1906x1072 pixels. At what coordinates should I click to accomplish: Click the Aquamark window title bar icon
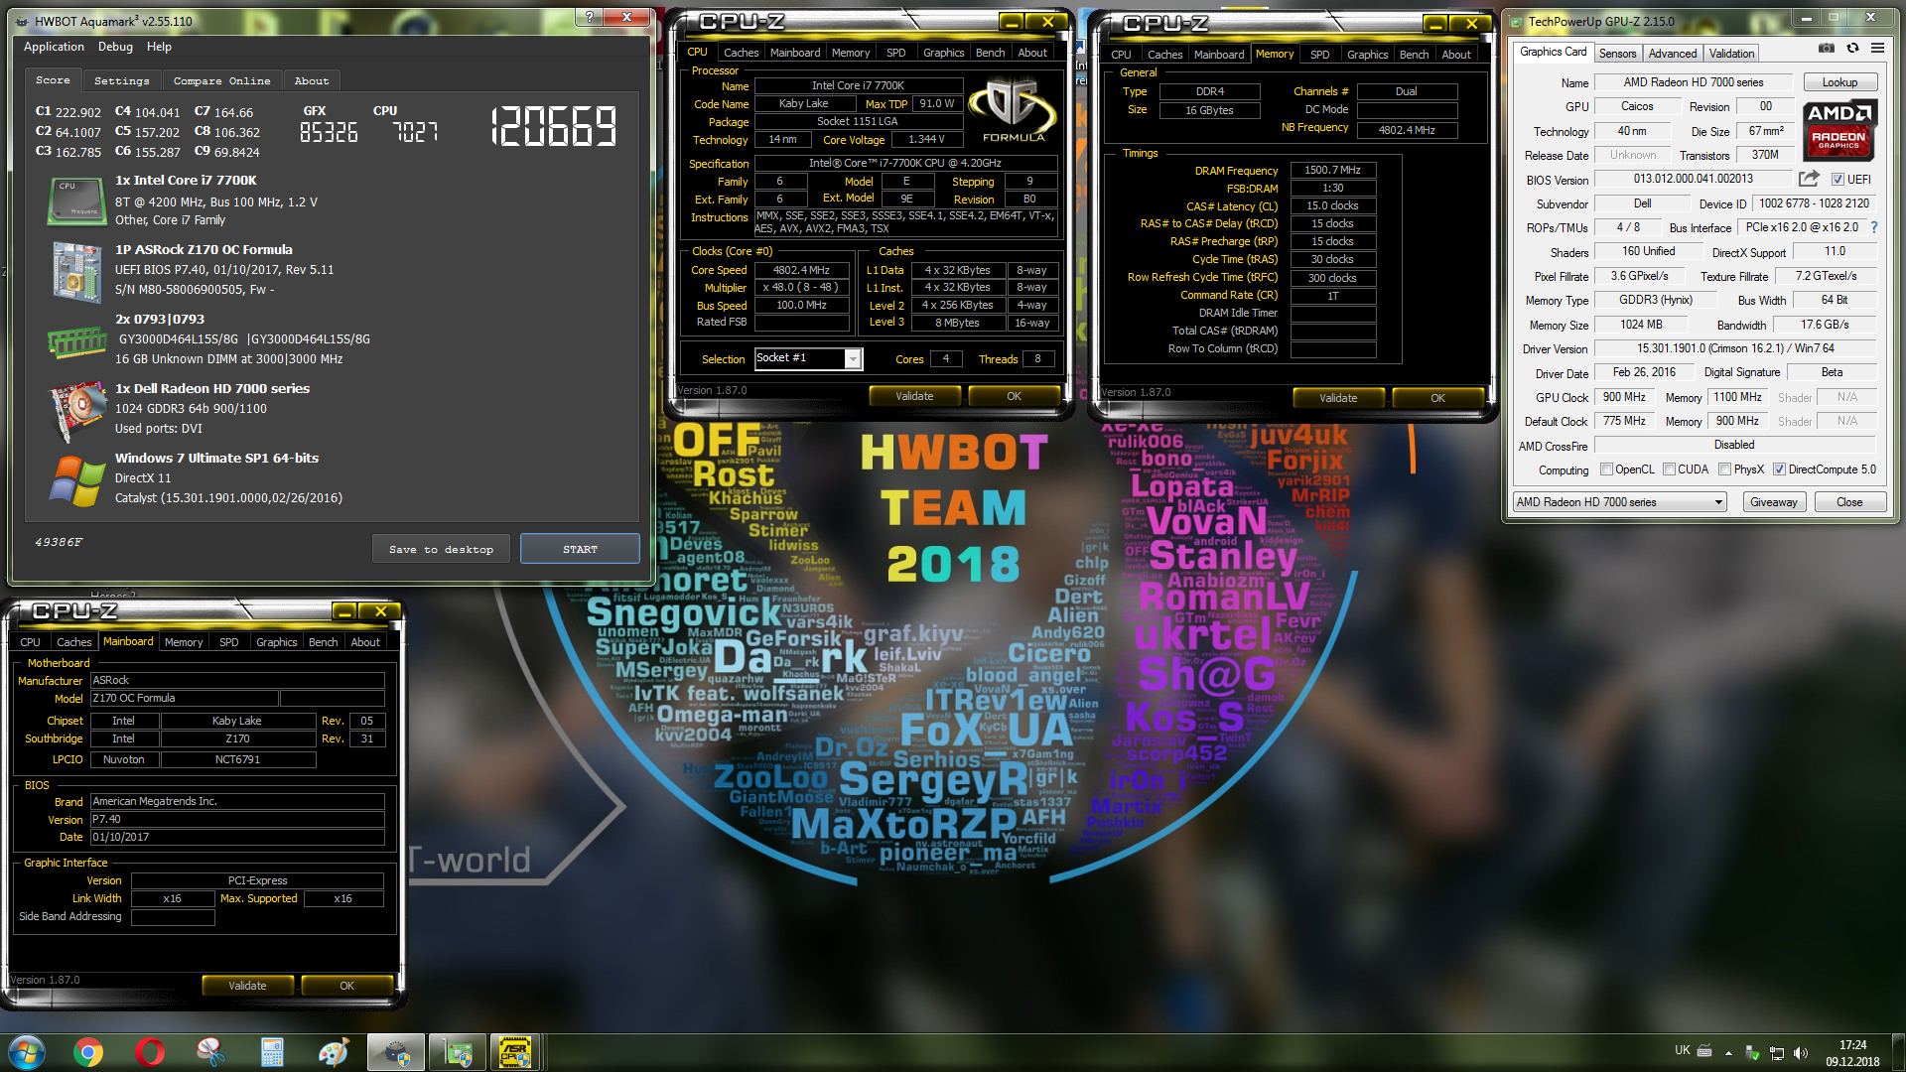point(22,21)
